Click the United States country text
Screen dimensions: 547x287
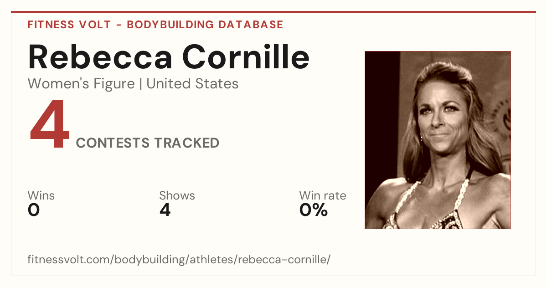click(x=192, y=84)
